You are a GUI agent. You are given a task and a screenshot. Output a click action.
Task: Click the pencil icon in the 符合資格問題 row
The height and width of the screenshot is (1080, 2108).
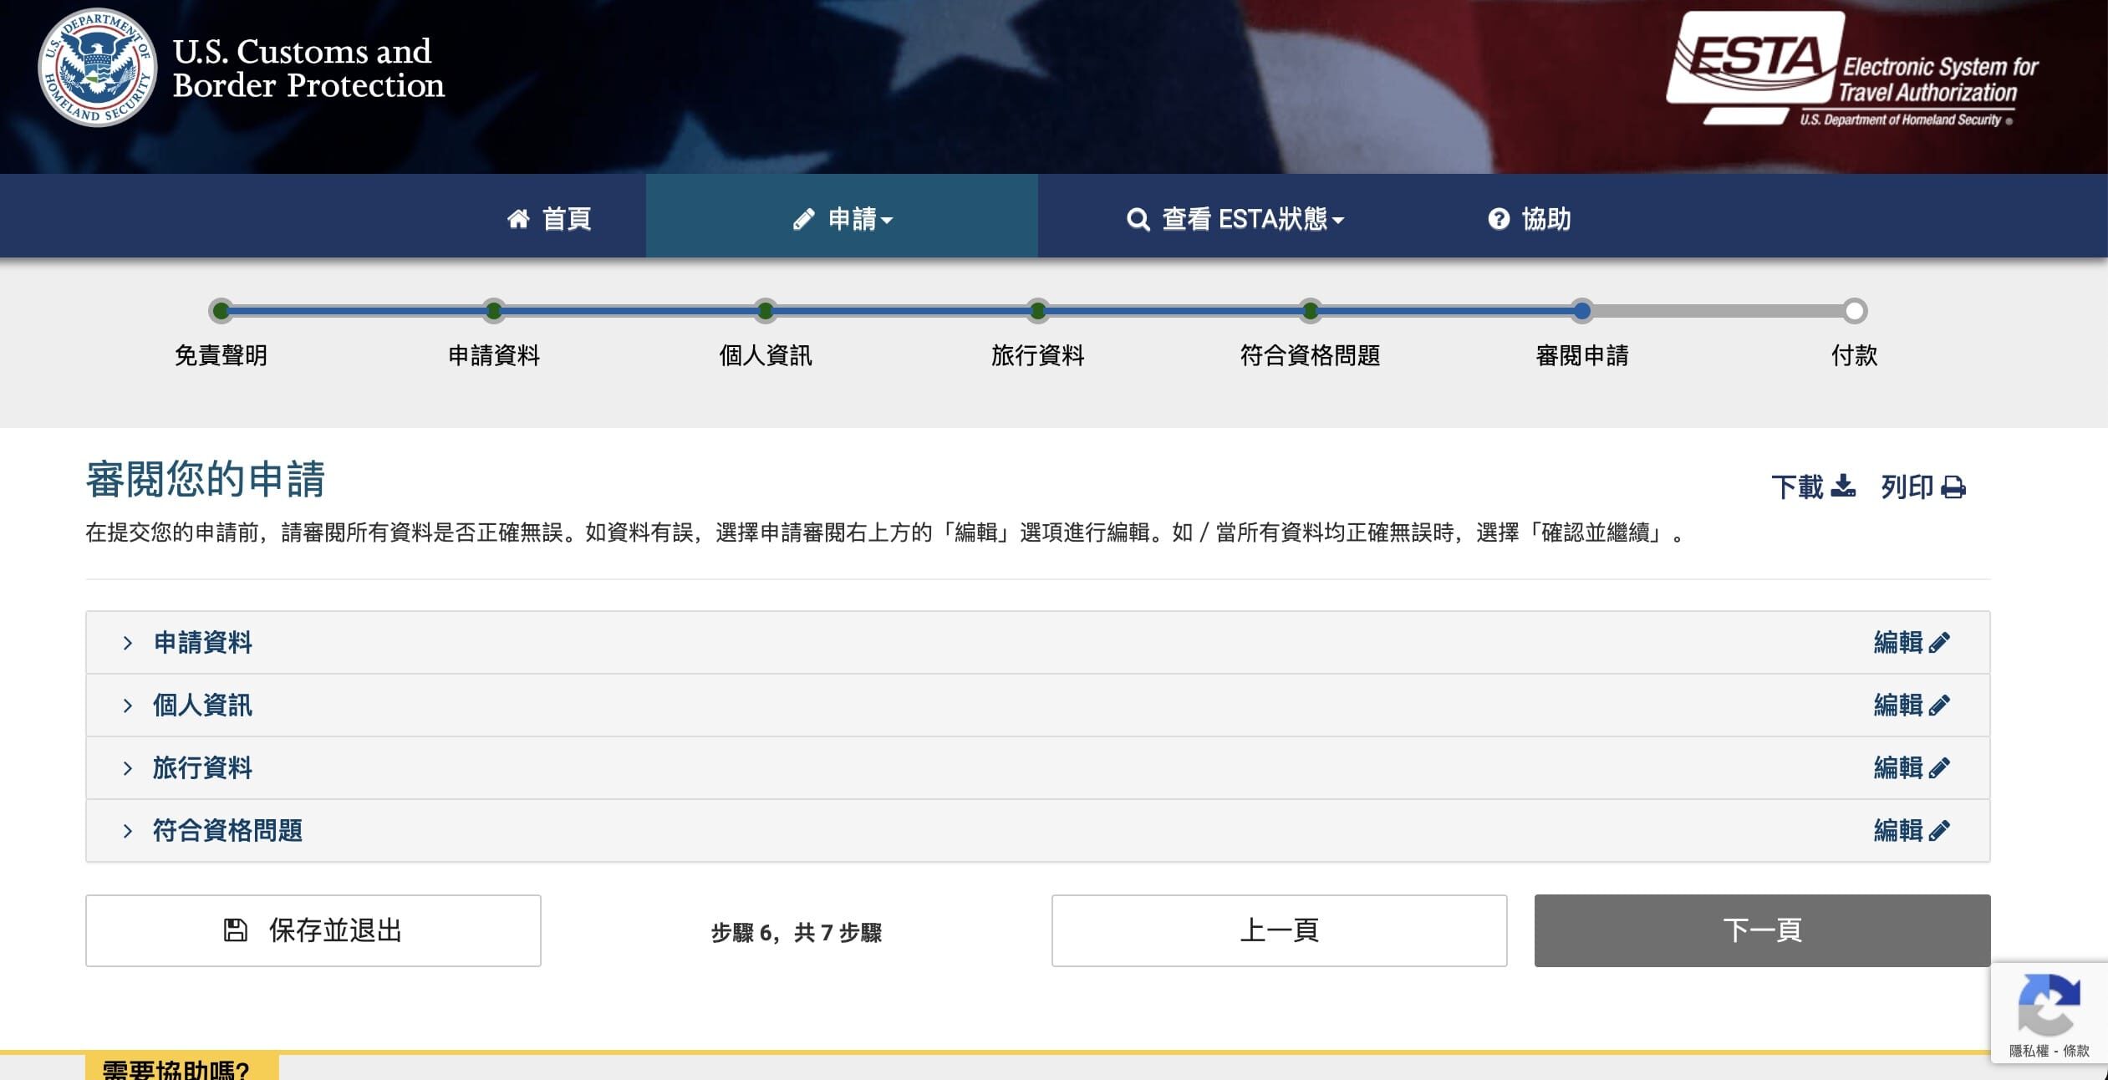coord(1939,830)
